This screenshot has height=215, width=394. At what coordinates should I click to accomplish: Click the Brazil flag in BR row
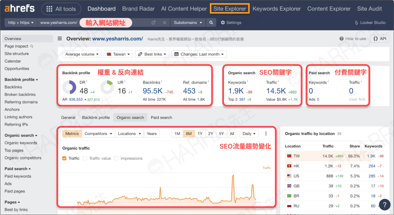click(x=289, y=196)
